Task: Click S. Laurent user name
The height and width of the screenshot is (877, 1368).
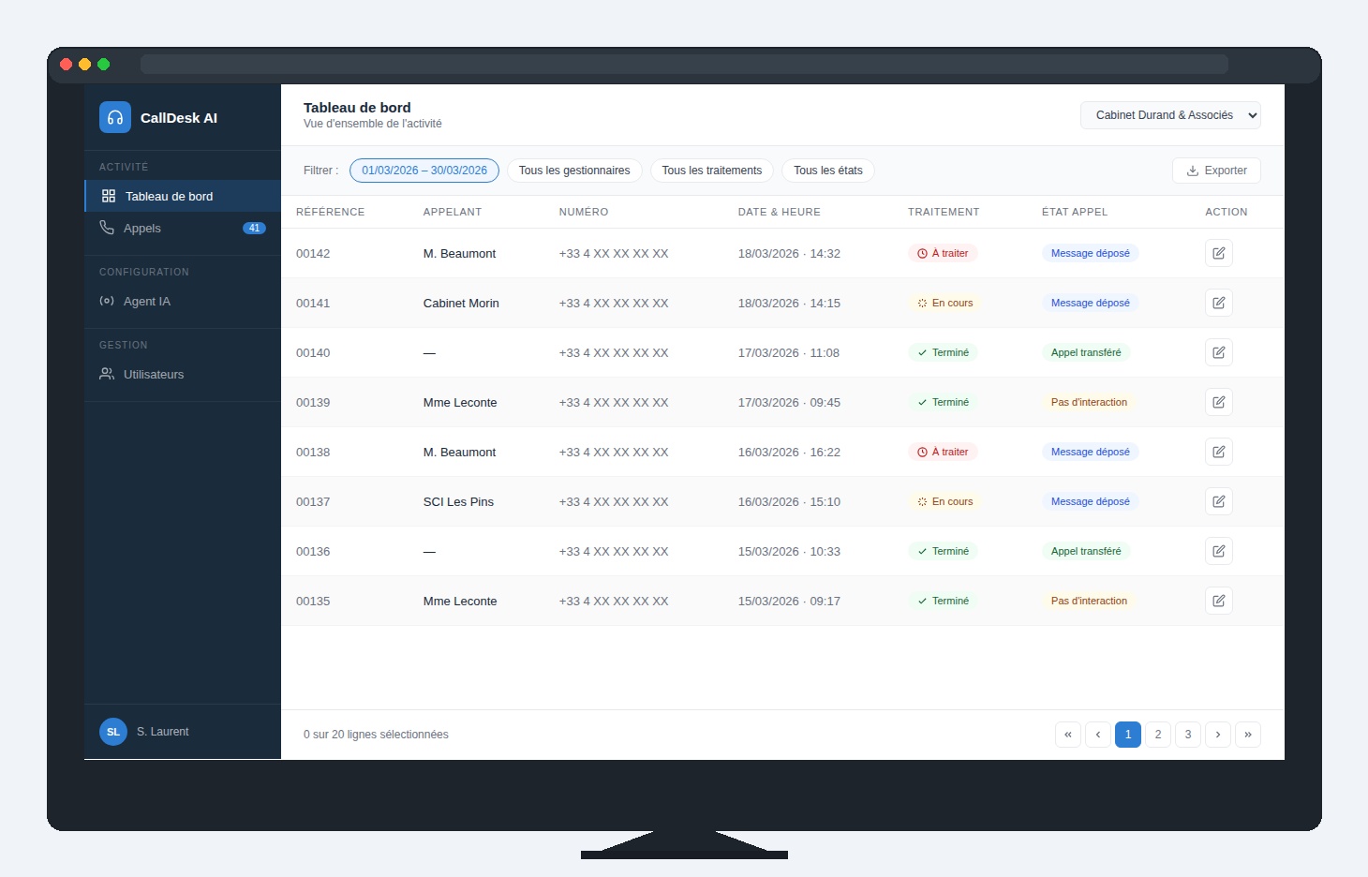Action: (163, 732)
